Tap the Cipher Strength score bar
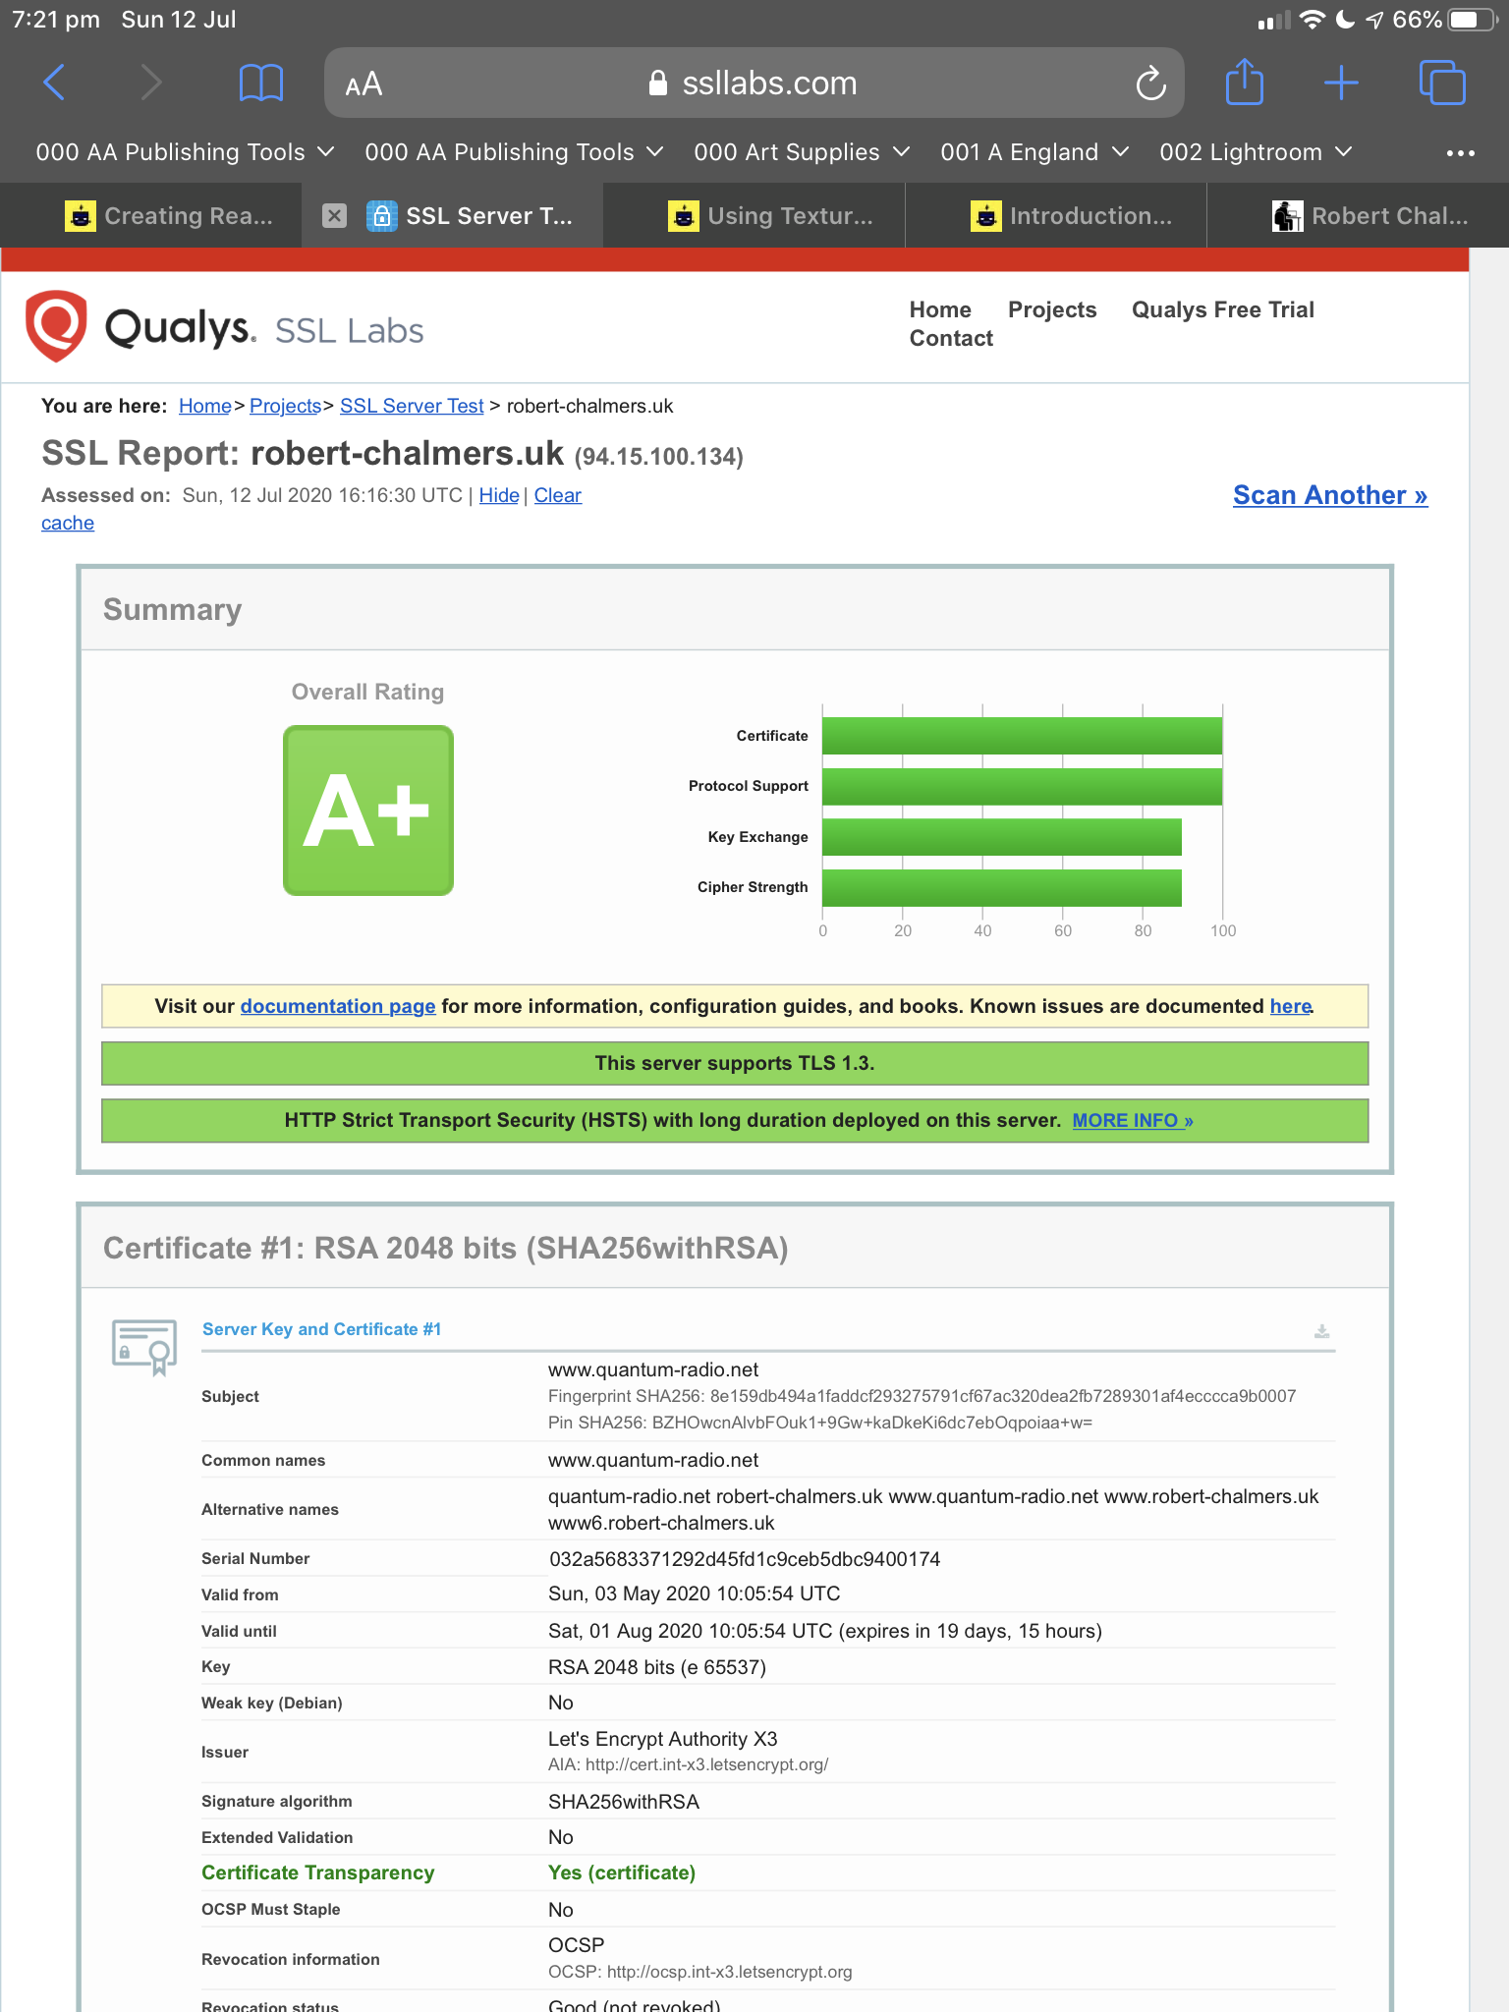Image resolution: width=1509 pixels, height=2012 pixels. pos(1002,887)
